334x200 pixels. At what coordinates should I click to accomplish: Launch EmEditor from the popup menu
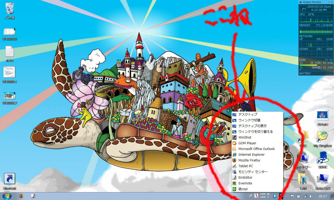257,177
